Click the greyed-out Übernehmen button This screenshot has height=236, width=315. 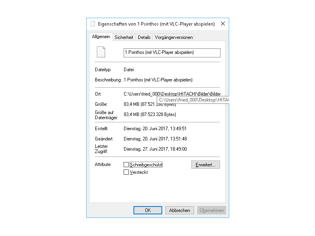(x=211, y=210)
